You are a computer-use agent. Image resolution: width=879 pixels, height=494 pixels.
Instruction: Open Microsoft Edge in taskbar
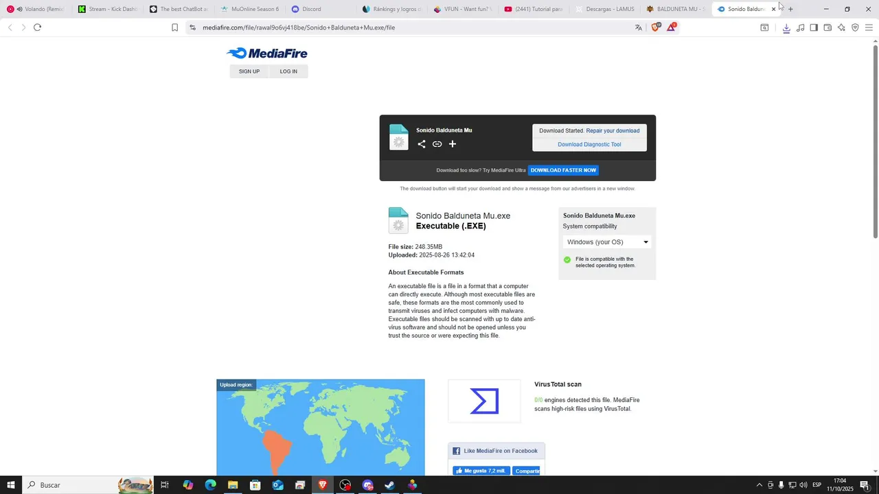[x=210, y=485]
